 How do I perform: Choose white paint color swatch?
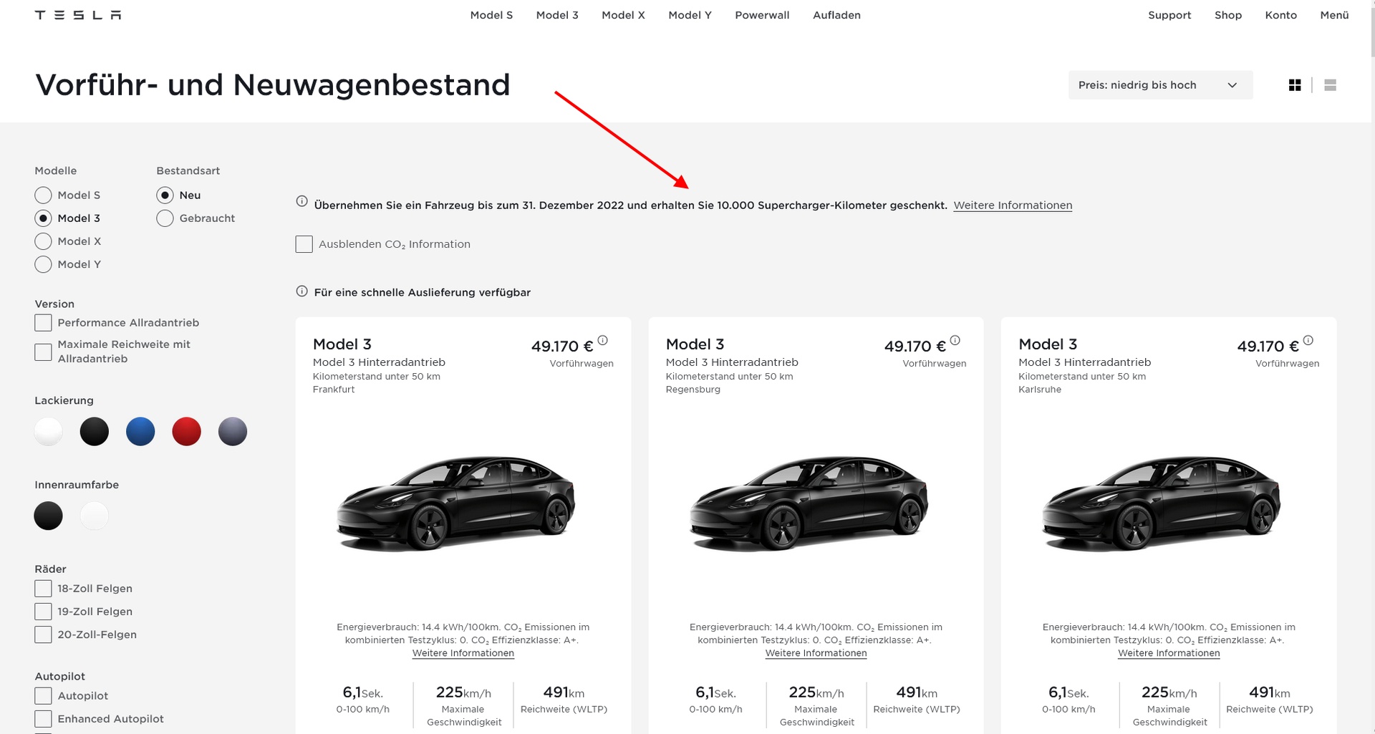(x=49, y=432)
